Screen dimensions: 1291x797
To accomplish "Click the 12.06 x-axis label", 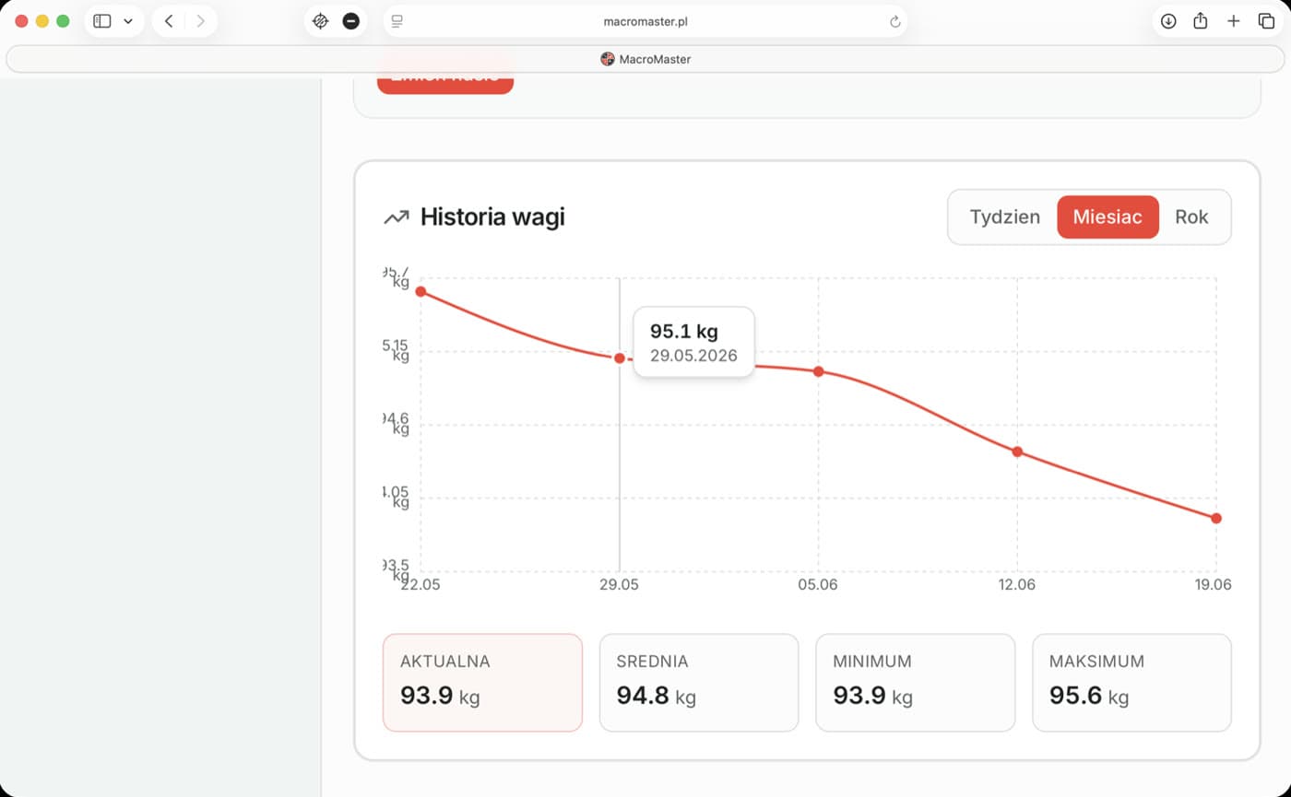I will [1017, 585].
